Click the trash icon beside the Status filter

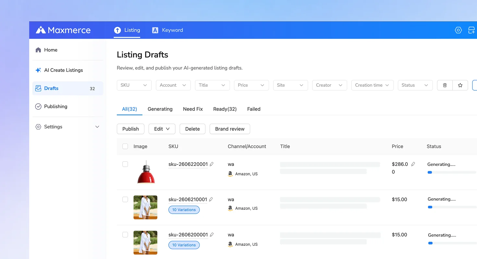pos(445,85)
